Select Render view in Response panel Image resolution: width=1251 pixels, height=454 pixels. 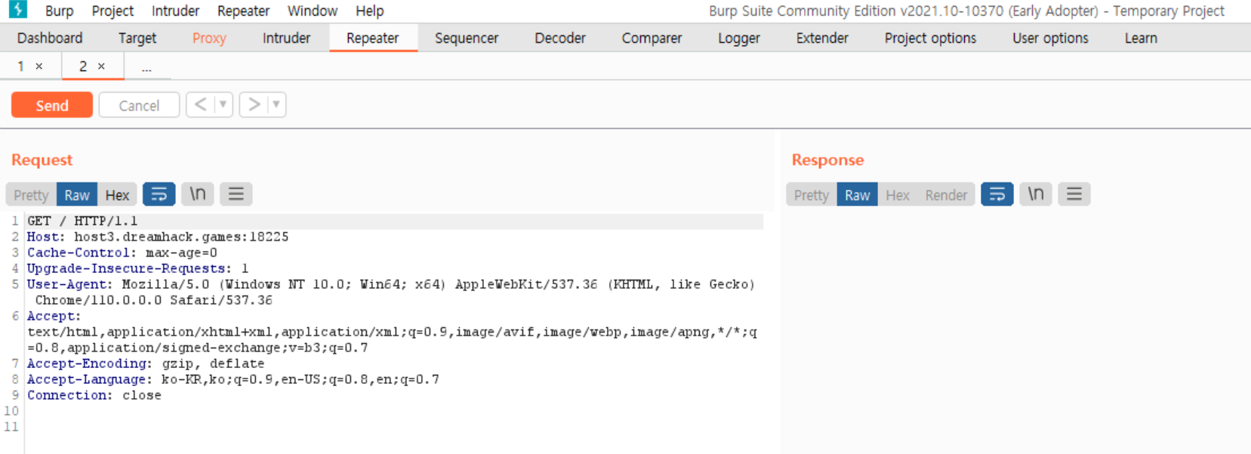tap(946, 195)
